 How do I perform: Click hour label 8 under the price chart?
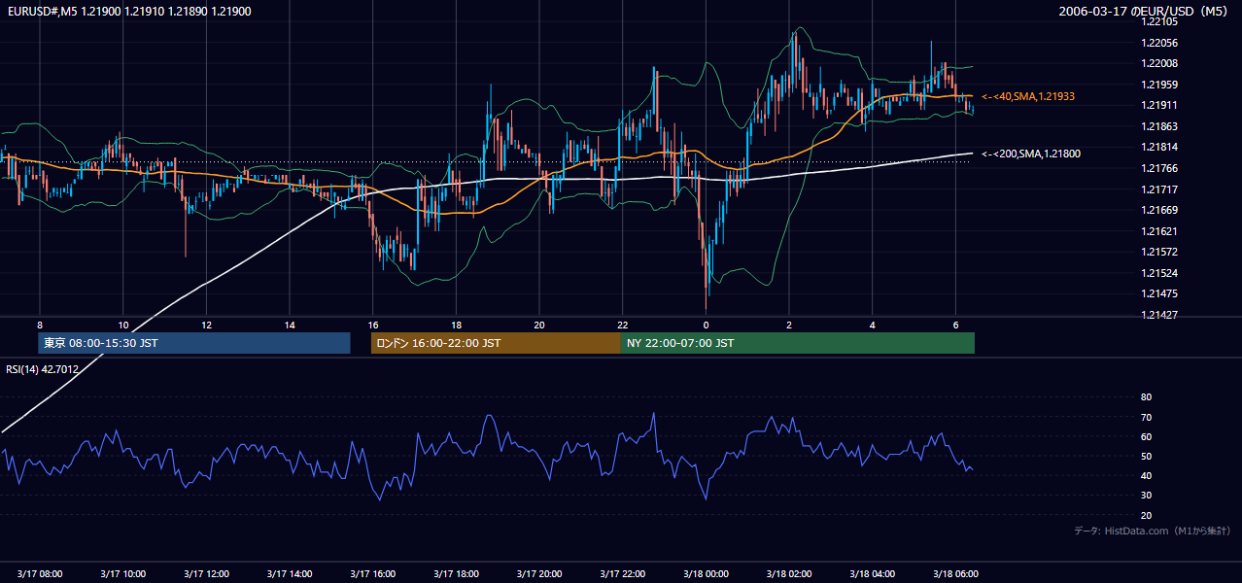tap(40, 325)
